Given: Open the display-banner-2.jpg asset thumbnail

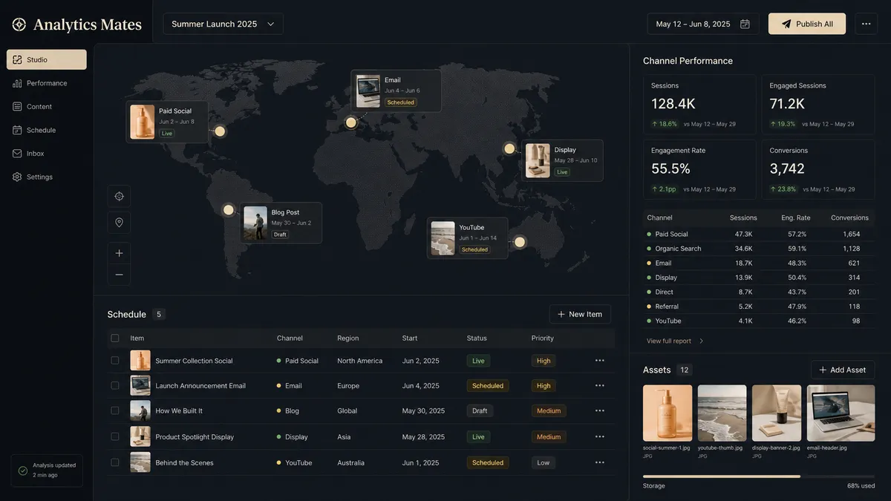Looking at the screenshot, I should click(x=777, y=413).
